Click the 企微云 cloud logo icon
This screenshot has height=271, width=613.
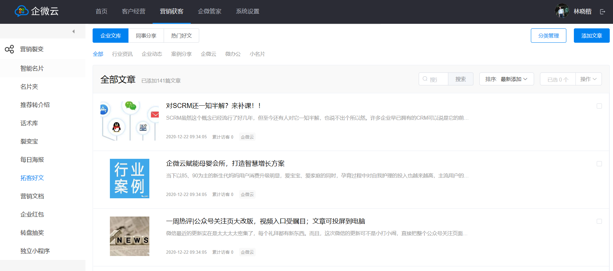[x=22, y=11]
